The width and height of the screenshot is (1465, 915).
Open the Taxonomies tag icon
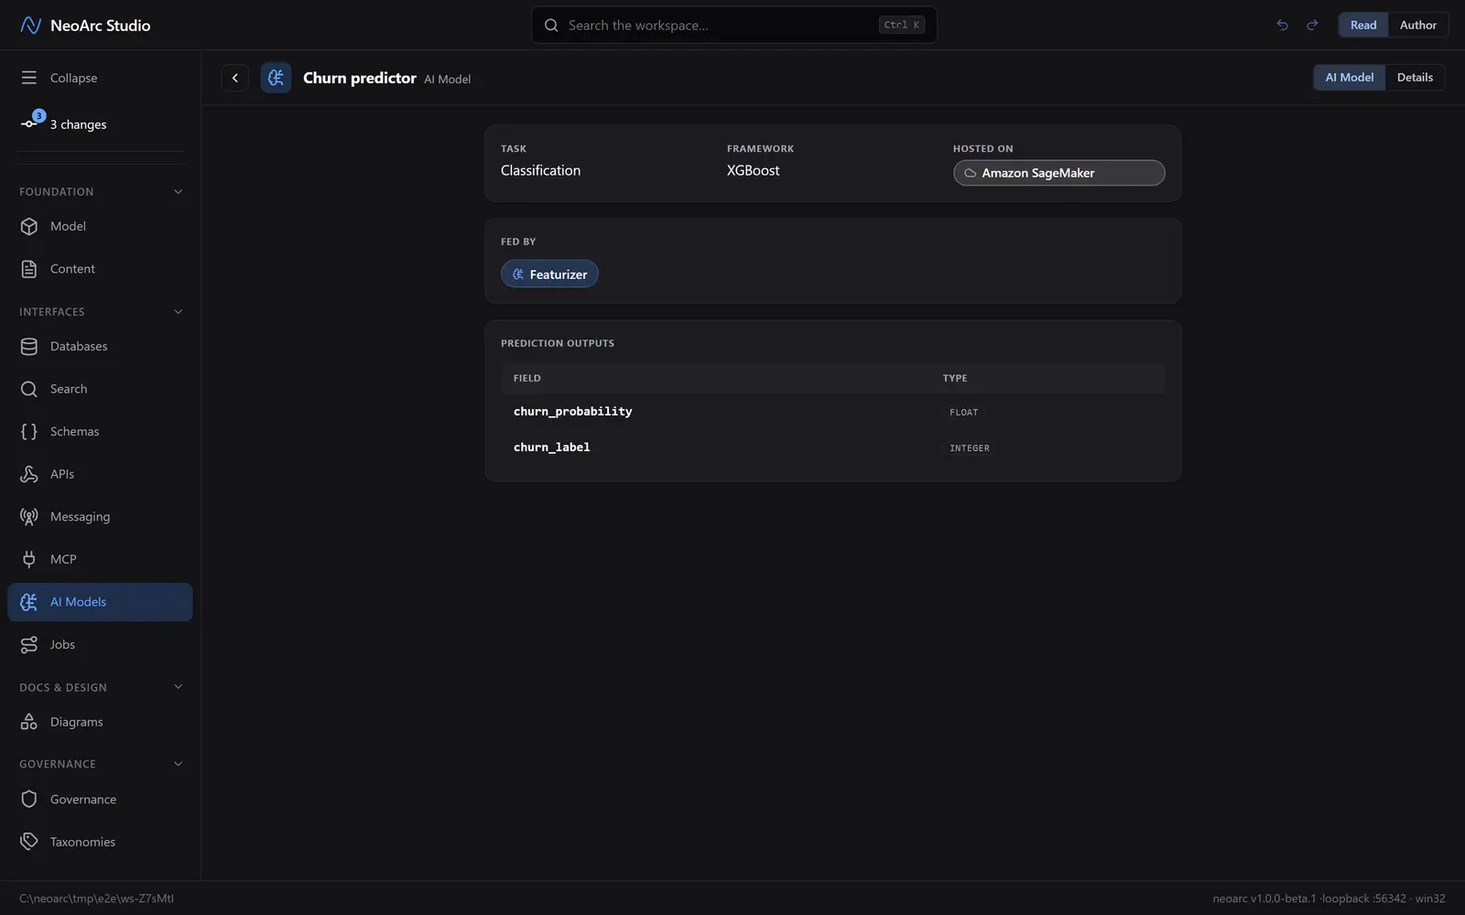click(29, 842)
